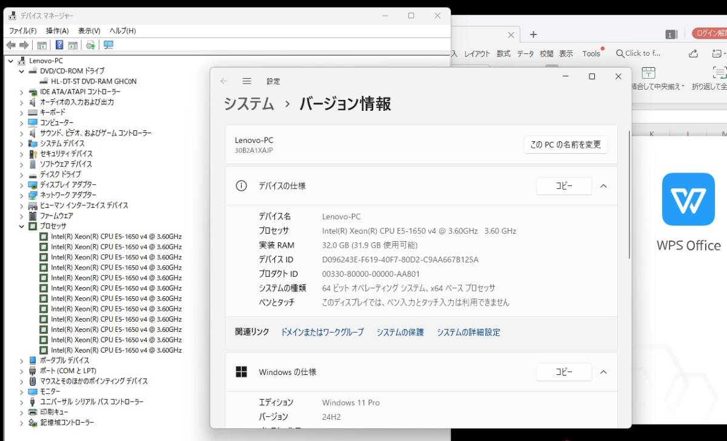The width and height of the screenshot is (727, 441).
Task: Click the monitor icon at the toolbar end
Action: (108, 45)
